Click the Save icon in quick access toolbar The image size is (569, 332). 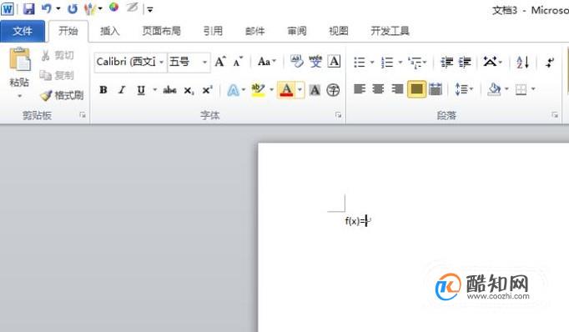click(x=28, y=8)
